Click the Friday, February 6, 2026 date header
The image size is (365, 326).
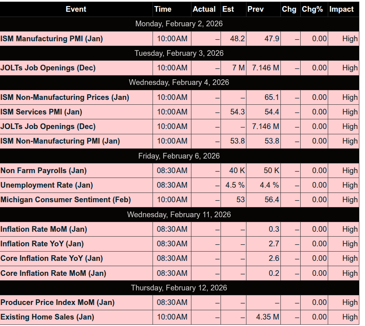pyautogui.click(x=179, y=156)
